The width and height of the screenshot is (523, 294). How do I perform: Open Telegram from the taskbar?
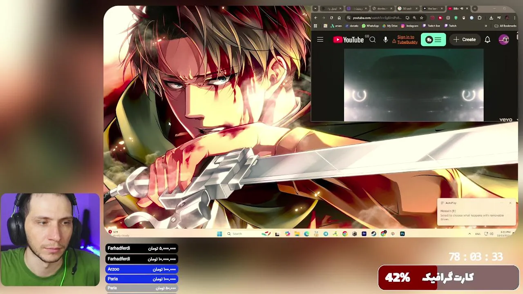326,234
